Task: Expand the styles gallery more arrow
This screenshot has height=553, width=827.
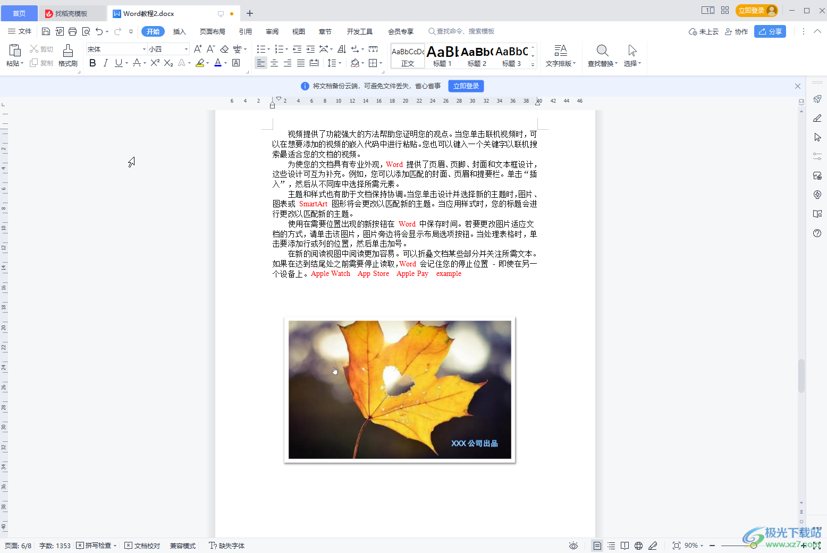Action: point(533,64)
